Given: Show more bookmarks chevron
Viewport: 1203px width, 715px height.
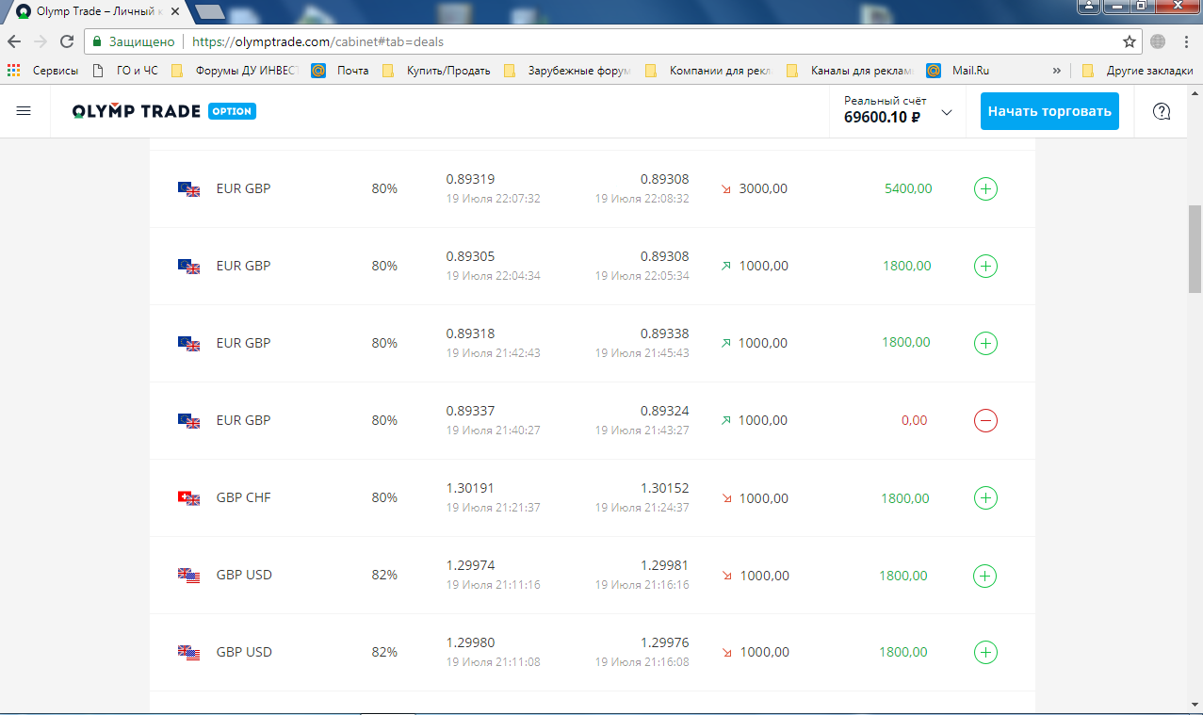Looking at the screenshot, I should click(1056, 70).
